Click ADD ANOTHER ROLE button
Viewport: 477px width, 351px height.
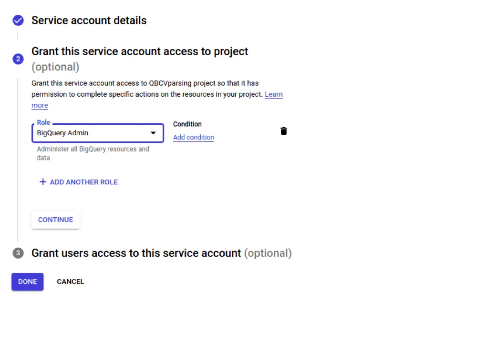[x=79, y=182]
